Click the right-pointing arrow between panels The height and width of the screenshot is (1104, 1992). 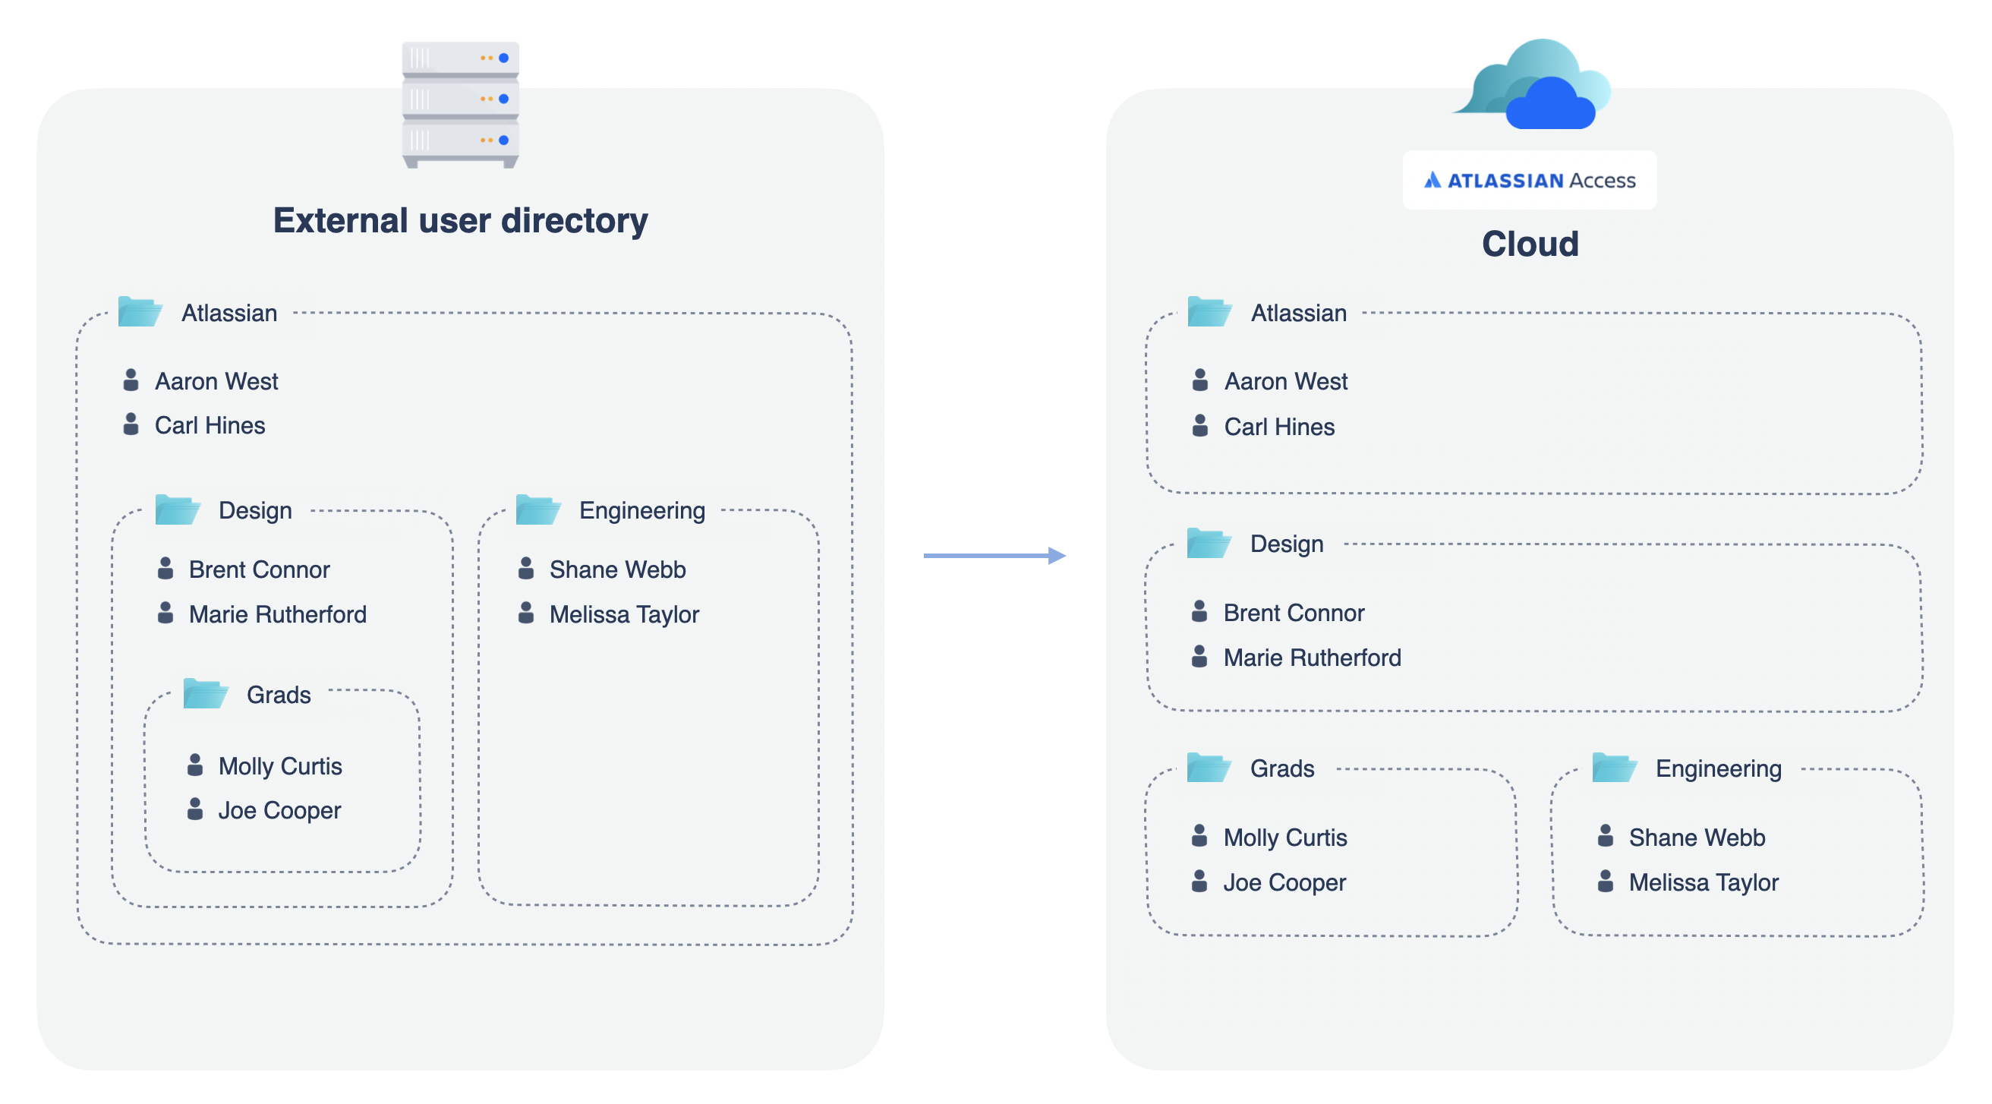click(x=994, y=556)
